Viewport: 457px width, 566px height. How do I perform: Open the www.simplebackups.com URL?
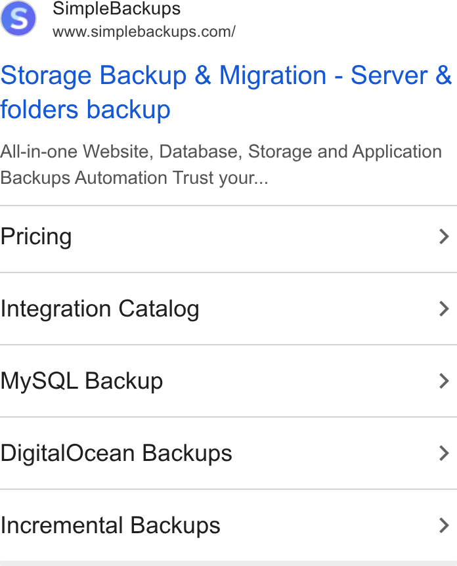144,32
